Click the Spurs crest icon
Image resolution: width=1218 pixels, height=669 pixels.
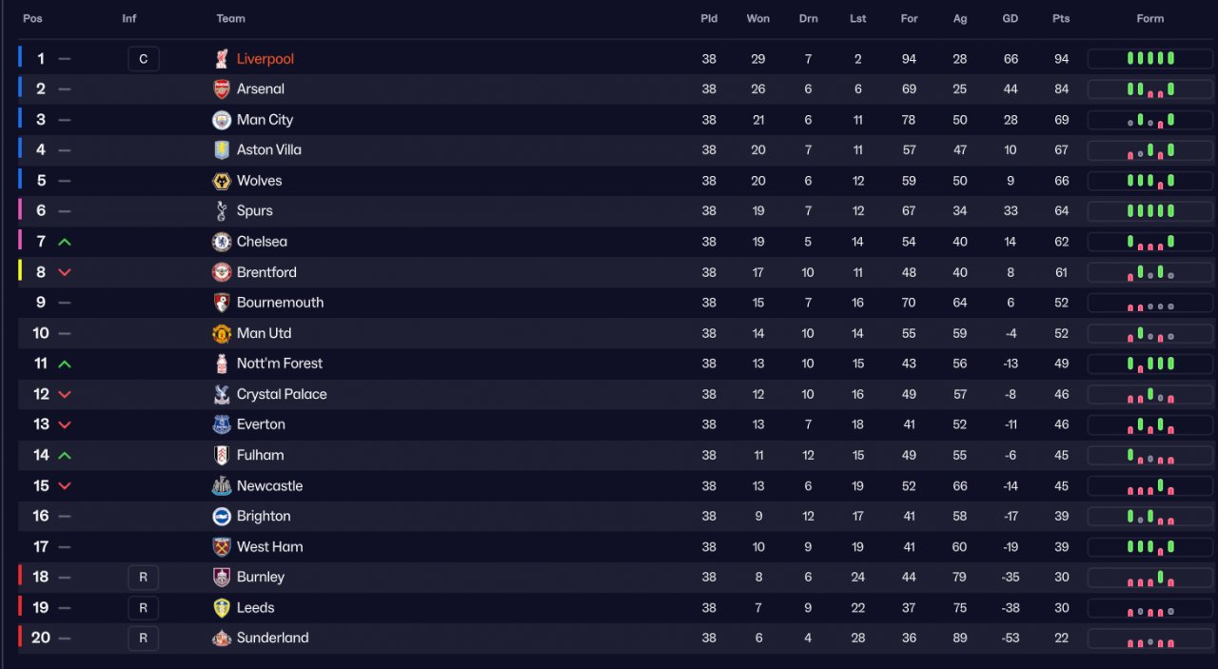[x=222, y=211]
